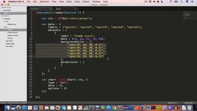This screenshot has width=197, height=111.
Task: Open index.html in sidebar
Action: 10,44
